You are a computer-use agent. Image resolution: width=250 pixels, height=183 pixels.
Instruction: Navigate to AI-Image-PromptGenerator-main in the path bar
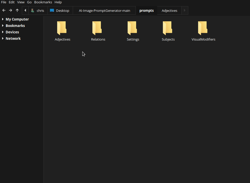(104, 11)
